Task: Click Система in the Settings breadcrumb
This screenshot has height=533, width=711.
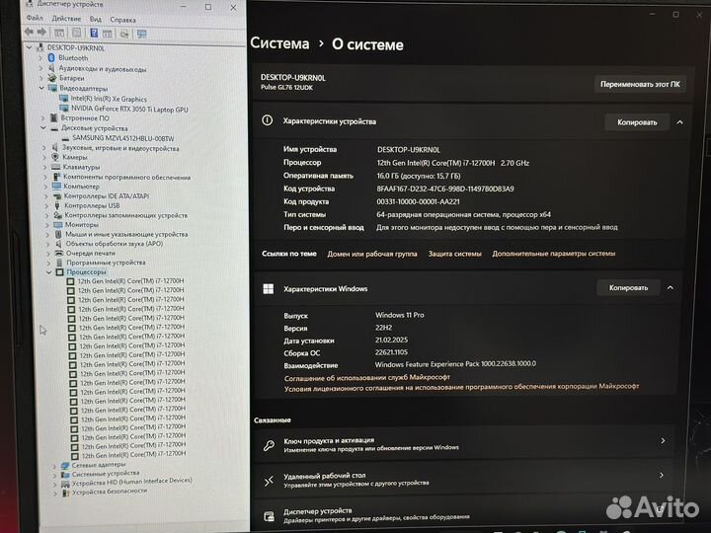Action: click(x=279, y=43)
